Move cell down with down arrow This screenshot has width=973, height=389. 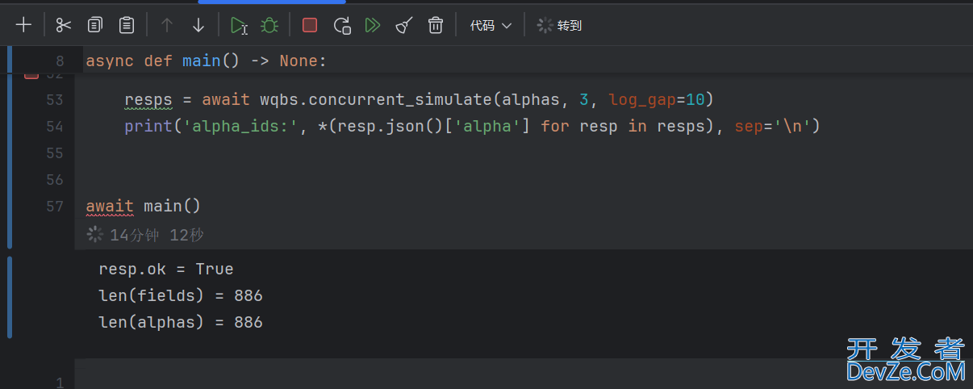198,25
